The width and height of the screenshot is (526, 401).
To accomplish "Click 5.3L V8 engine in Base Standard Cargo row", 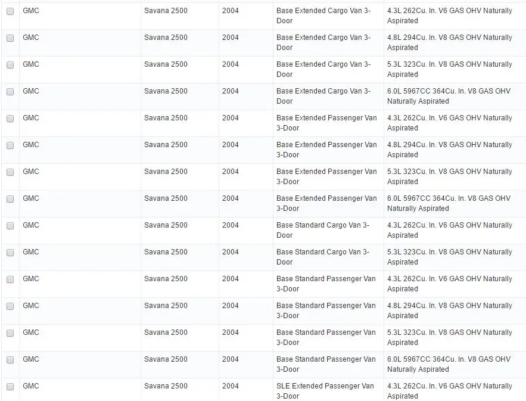I will 450,257.
